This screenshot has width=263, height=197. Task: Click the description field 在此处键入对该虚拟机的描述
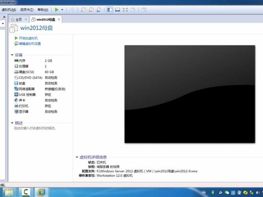pyautogui.click(x=35, y=128)
